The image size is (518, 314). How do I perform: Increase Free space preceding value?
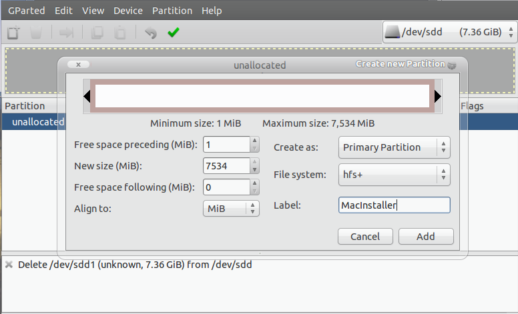tap(254, 141)
